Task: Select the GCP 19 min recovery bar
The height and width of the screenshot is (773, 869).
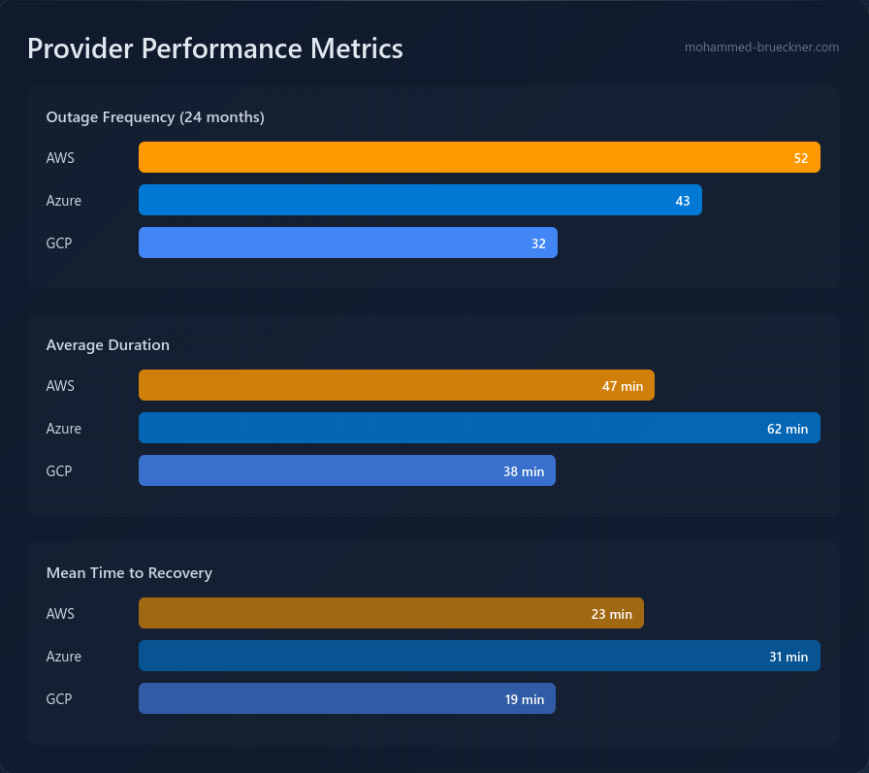Action: [347, 698]
